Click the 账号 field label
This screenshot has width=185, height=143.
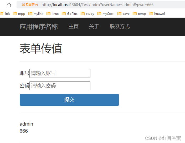click(x=24, y=73)
